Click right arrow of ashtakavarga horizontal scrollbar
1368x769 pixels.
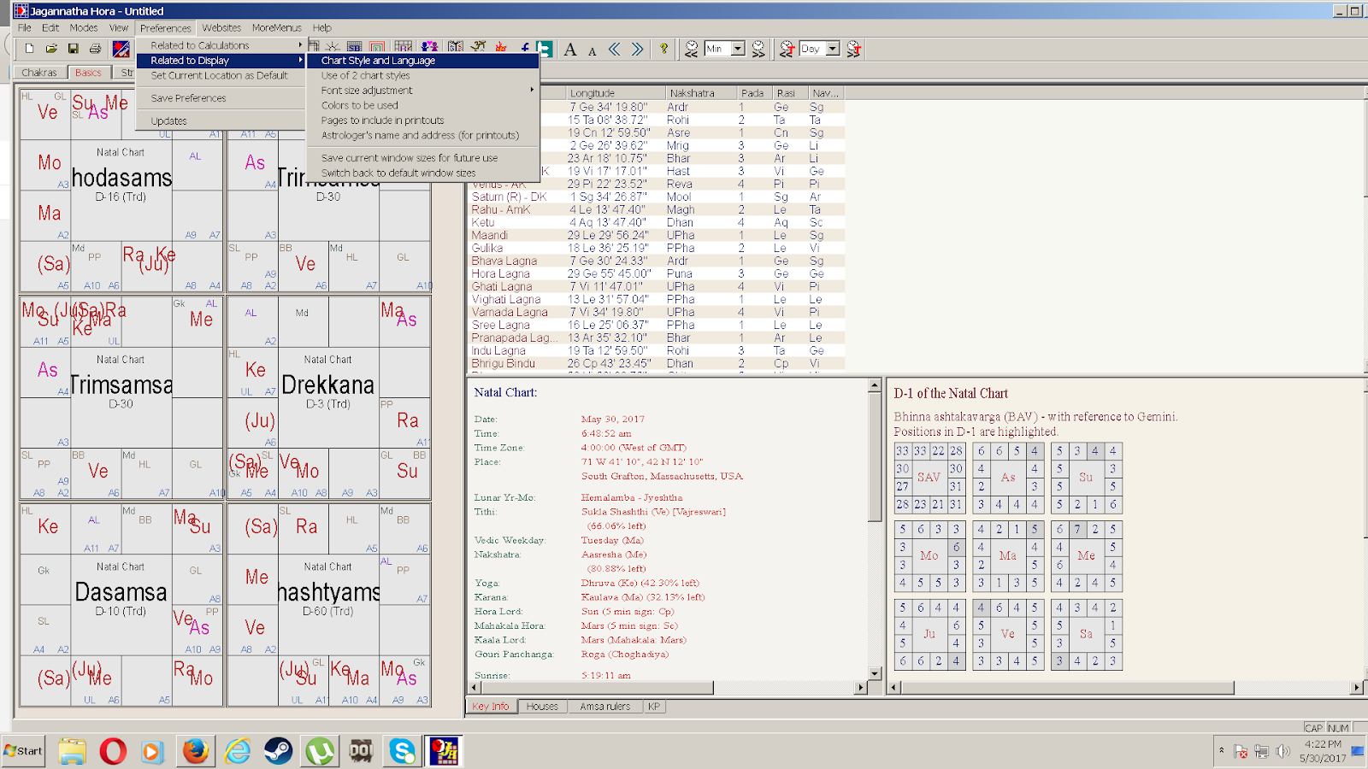click(x=1357, y=687)
